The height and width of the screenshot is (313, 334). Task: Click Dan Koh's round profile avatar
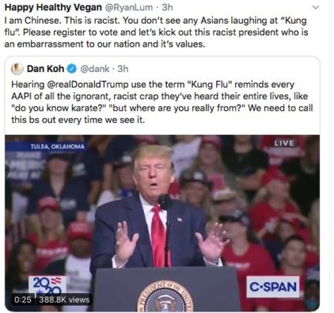click(x=17, y=69)
